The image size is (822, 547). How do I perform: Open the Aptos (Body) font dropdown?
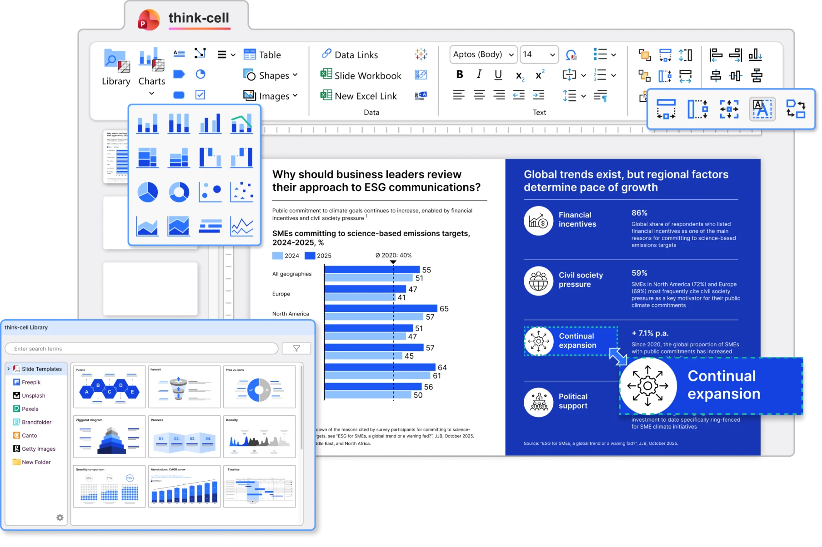click(483, 54)
